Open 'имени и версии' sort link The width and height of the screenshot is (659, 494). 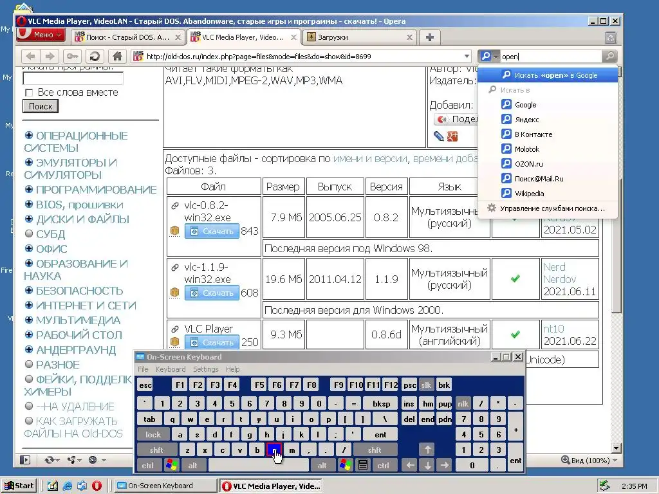click(370, 159)
